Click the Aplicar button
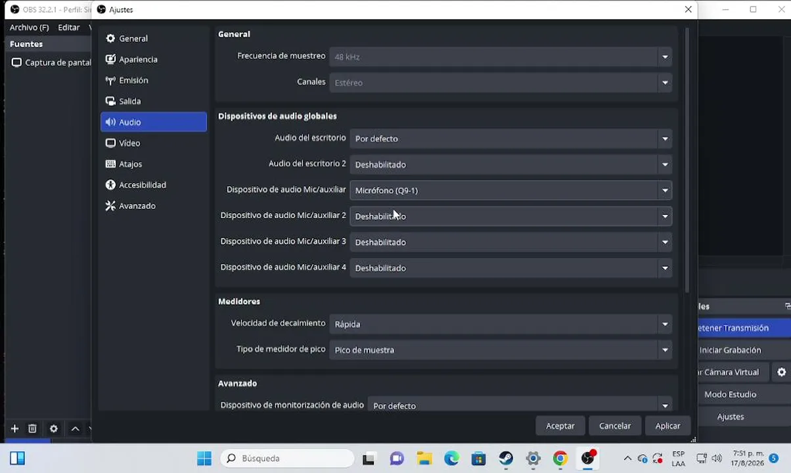 (x=667, y=426)
